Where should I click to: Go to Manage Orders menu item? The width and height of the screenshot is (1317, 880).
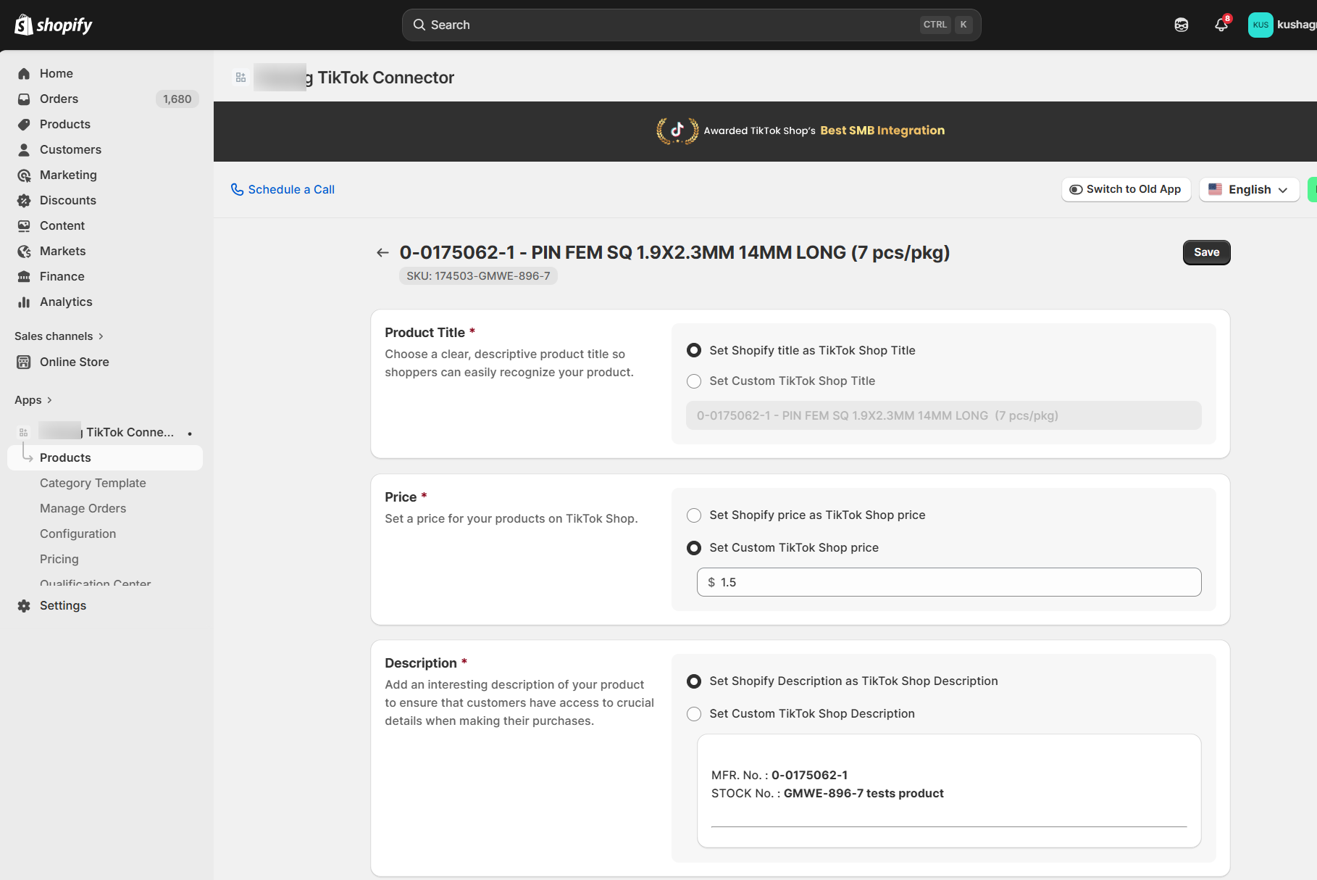tap(83, 508)
